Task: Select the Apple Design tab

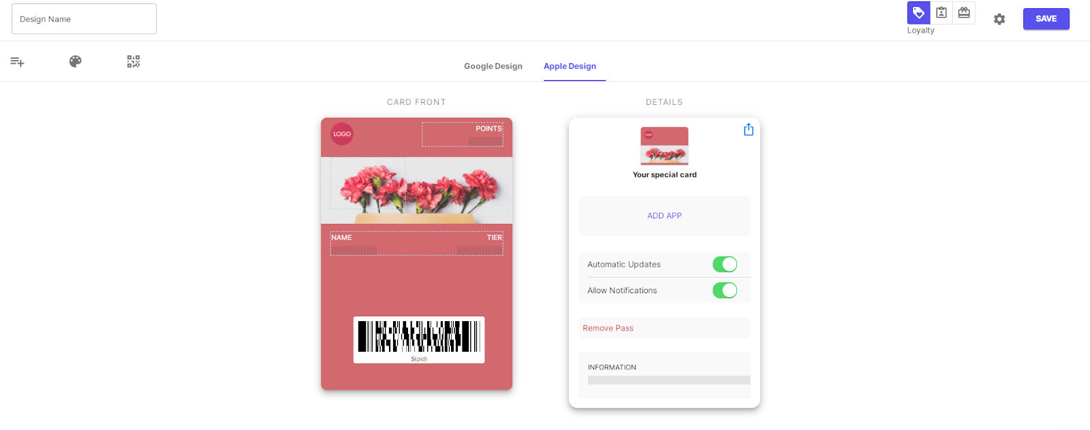Action: pos(570,66)
